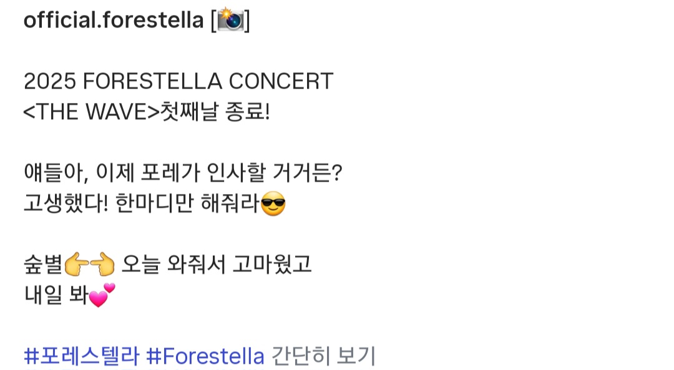Click the word 숲별
674x370 pixels.
point(44,265)
